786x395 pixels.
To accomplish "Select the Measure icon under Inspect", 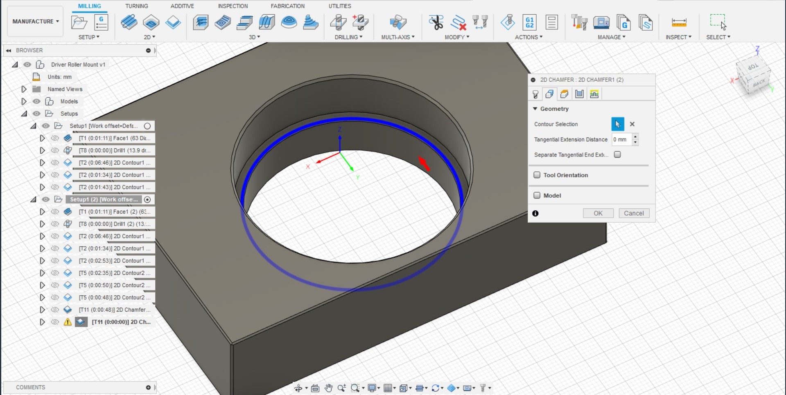I will click(679, 22).
